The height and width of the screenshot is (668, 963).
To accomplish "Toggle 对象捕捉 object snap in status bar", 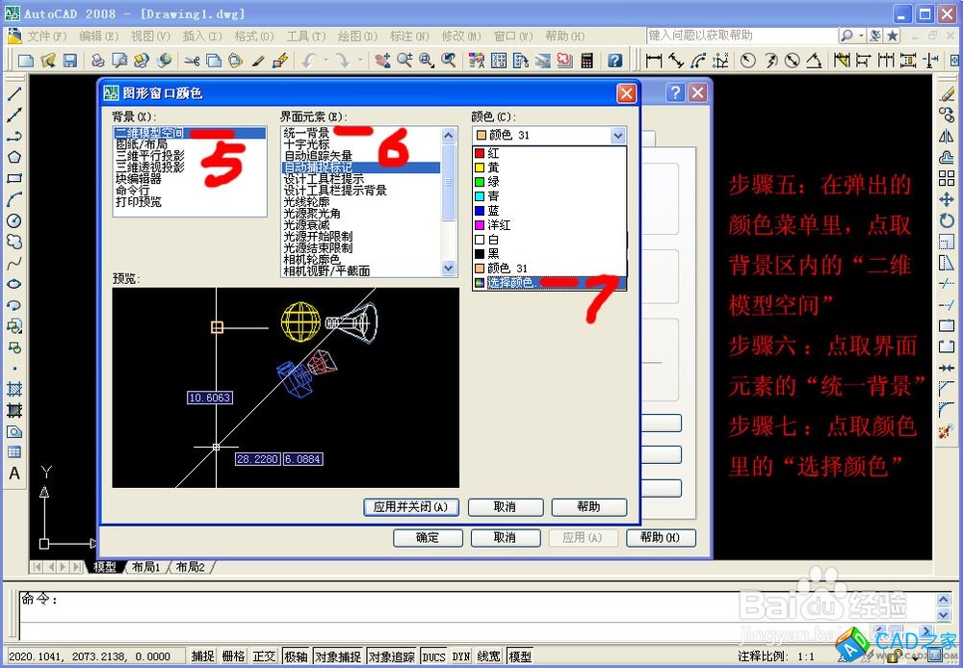I will pyautogui.click(x=338, y=656).
